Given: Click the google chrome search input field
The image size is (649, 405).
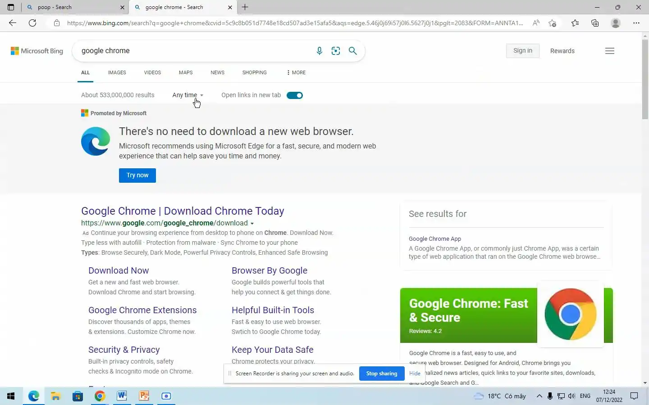Looking at the screenshot, I should click(x=194, y=51).
